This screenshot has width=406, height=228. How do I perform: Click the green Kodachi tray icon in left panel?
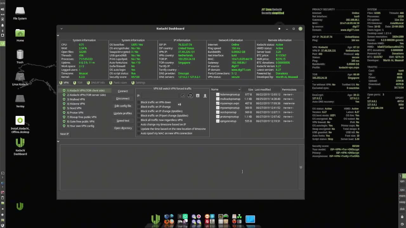pyautogui.click(x=3, y=43)
